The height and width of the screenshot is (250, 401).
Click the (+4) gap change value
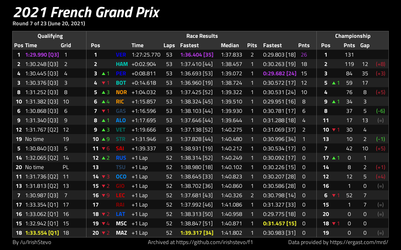pos(380,177)
